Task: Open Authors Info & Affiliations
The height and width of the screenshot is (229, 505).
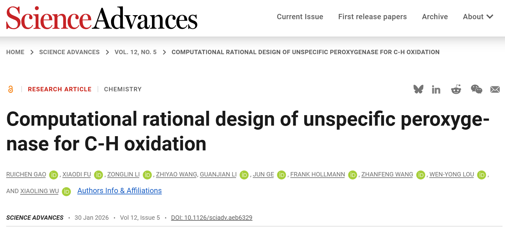Action: point(119,191)
